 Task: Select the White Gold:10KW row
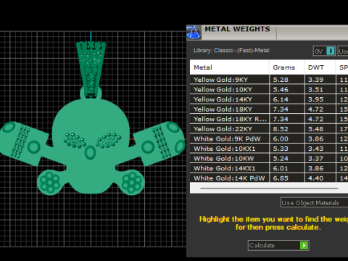[x=269, y=159]
